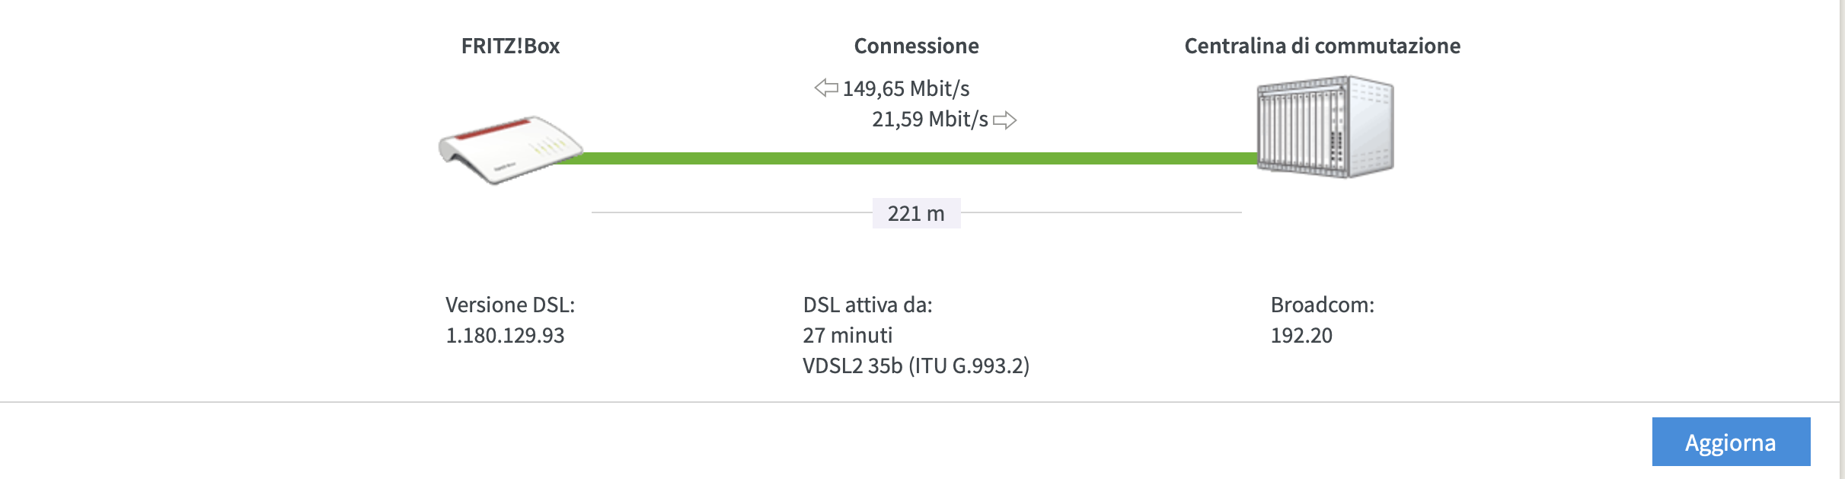The width and height of the screenshot is (1845, 479).
Task: Click the FRITZ!Box router icon
Action: (x=509, y=150)
